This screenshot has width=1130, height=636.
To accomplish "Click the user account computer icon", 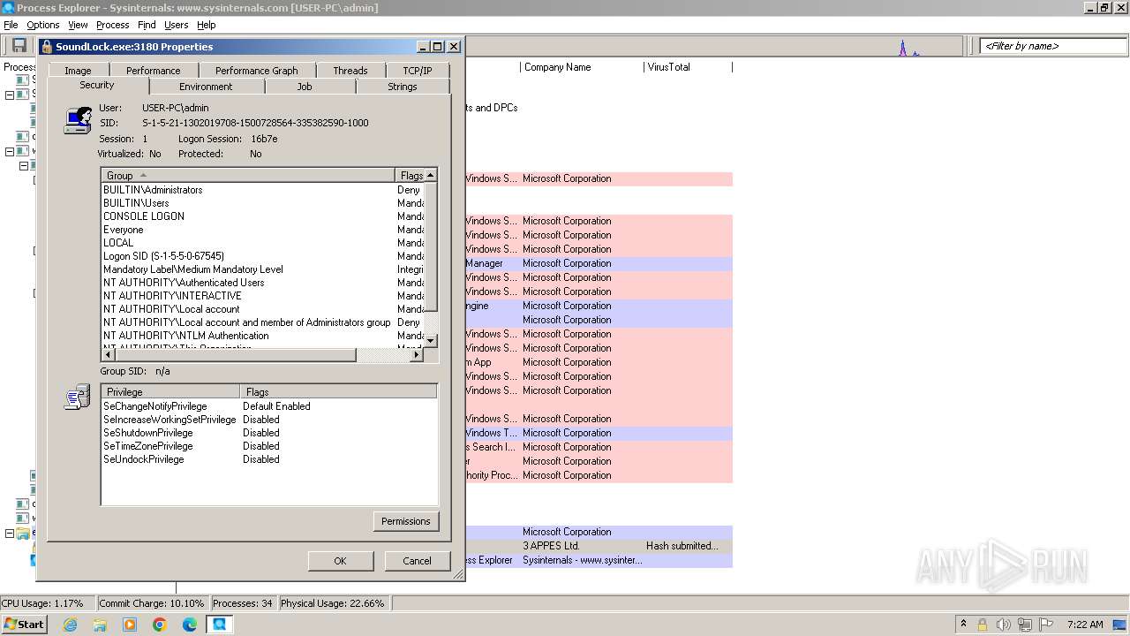I will pos(78,119).
